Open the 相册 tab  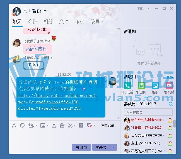[48, 21]
